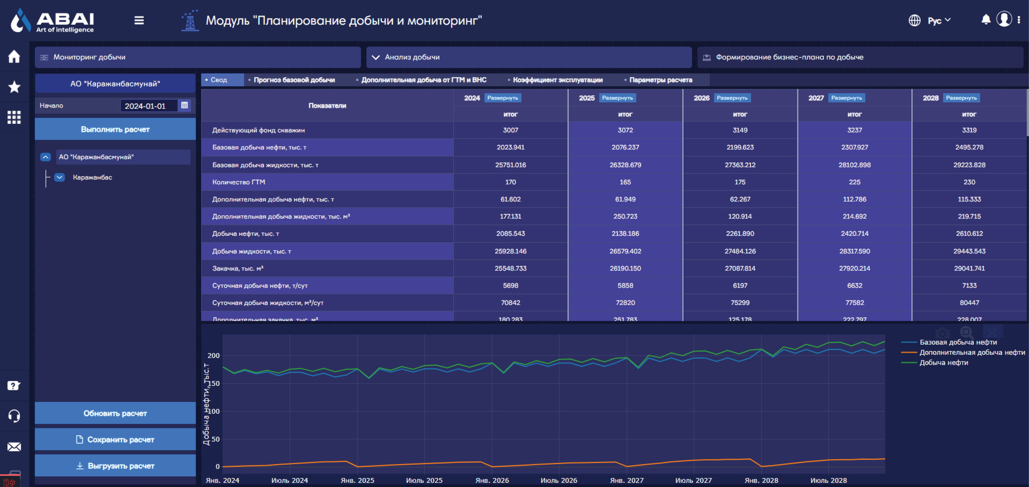
Task: Open the calendar date picker icon
Action: [x=184, y=105]
